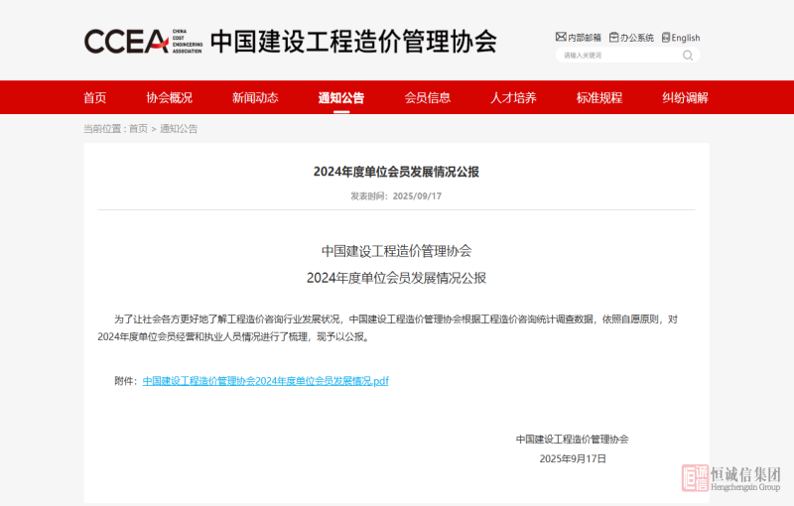Click the English language icon

665,38
